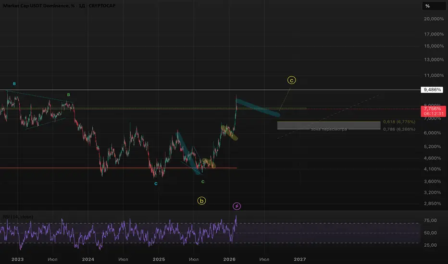Click the 6,000% price axis label
Viewport: 448px width, 264px height.
[x=433, y=132]
